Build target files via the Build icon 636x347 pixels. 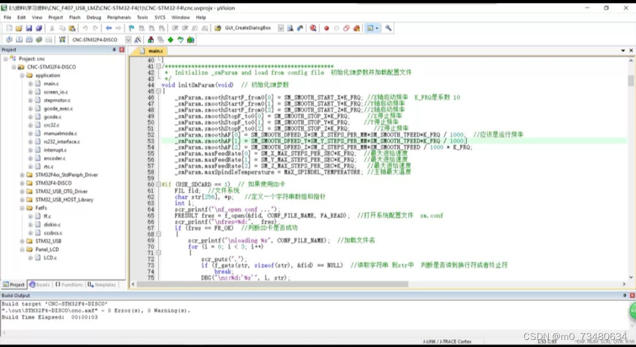coord(19,39)
